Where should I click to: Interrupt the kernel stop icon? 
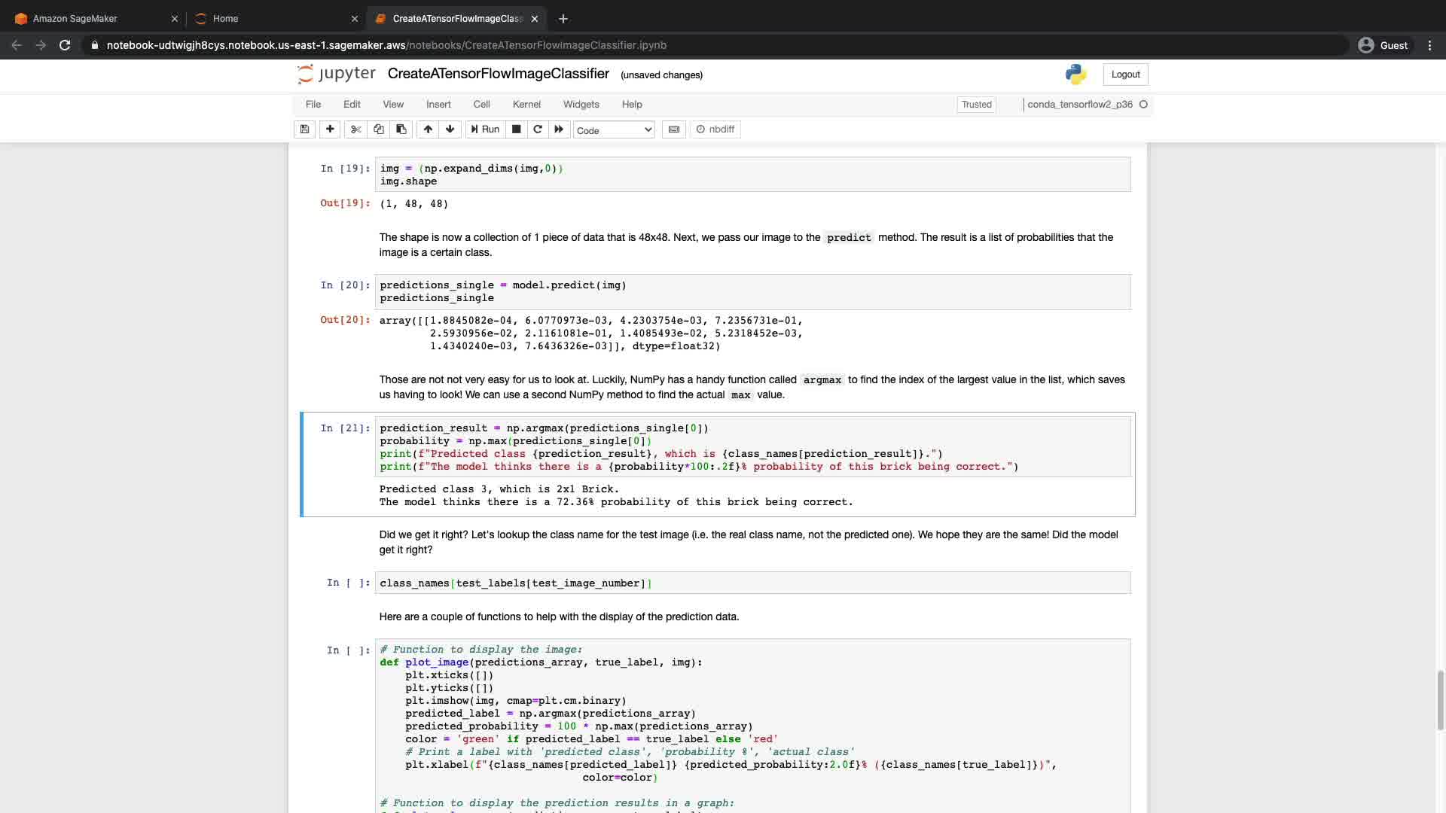click(517, 129)
